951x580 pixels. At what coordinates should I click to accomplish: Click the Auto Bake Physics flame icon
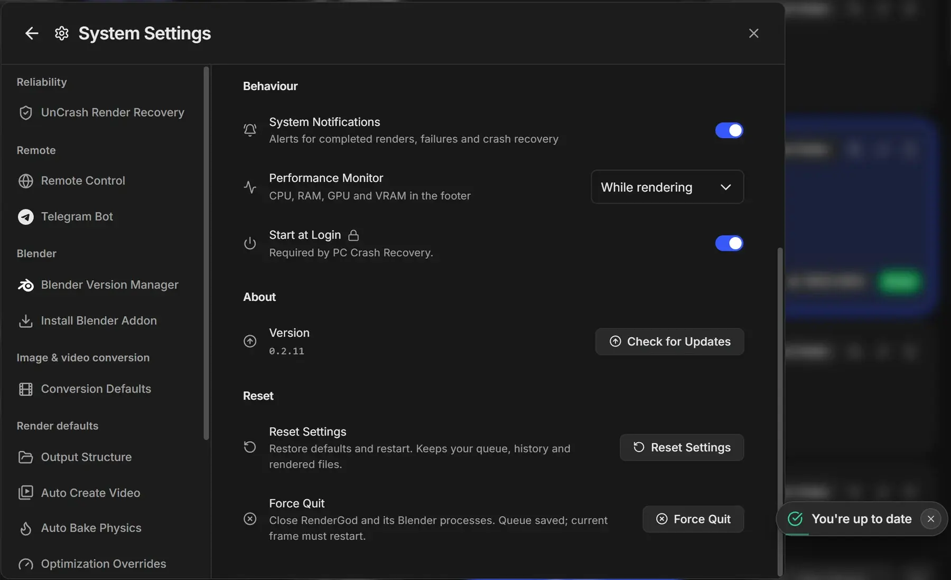pyautogui.click(x=25, y=528)
